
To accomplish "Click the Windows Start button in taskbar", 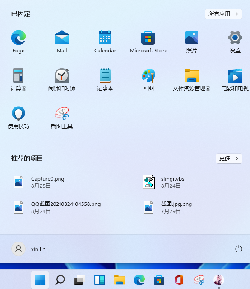I will (40, 280).
